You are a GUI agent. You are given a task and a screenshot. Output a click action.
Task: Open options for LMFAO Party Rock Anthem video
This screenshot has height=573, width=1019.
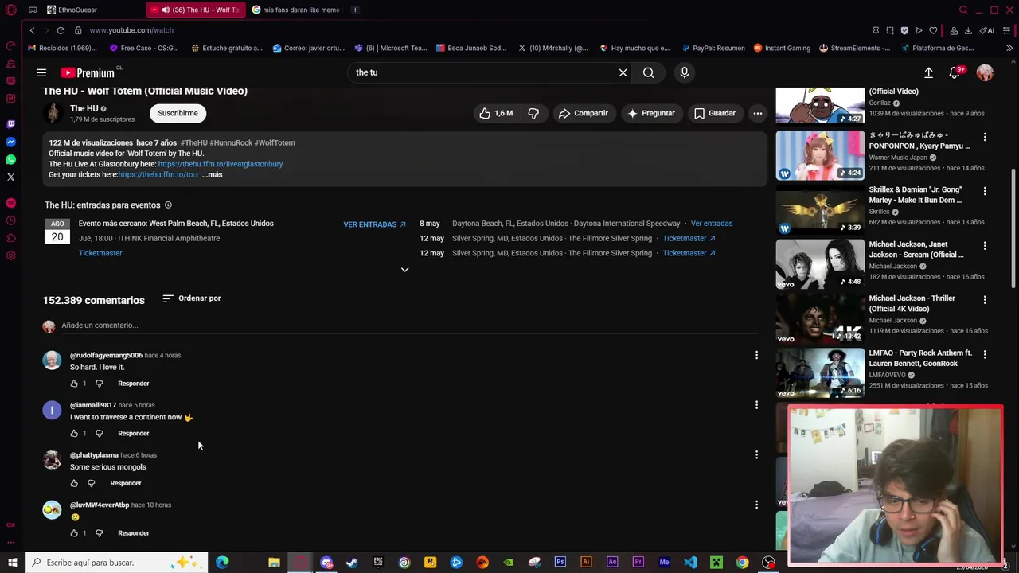click(x=985, y=354)
